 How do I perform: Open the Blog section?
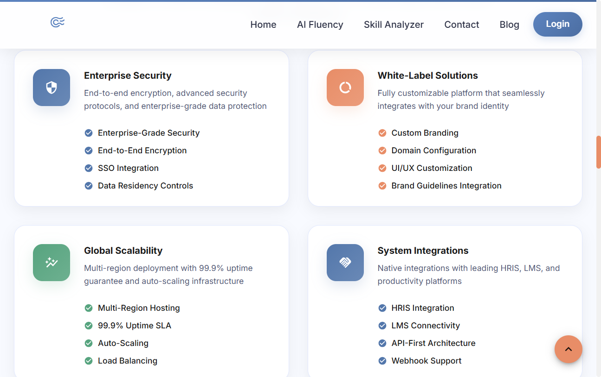(509, 25)
